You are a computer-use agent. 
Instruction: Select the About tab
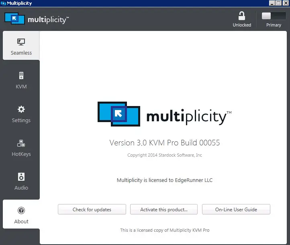[x=21, y=214]
